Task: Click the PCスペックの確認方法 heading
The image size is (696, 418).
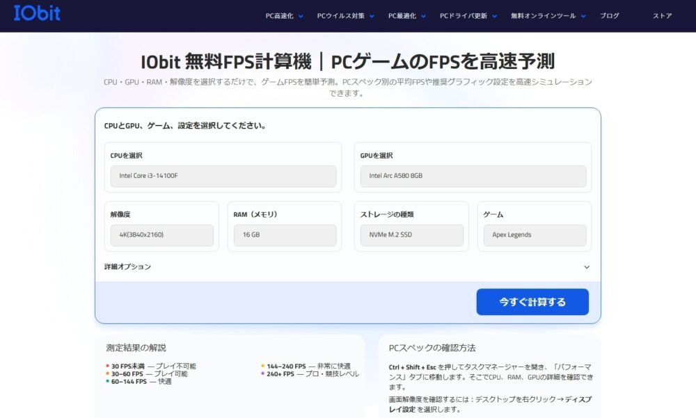Action: click(432, 348)
